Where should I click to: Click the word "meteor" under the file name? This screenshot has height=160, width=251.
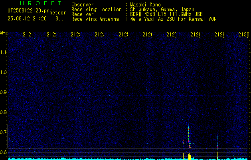pos(58,13)
